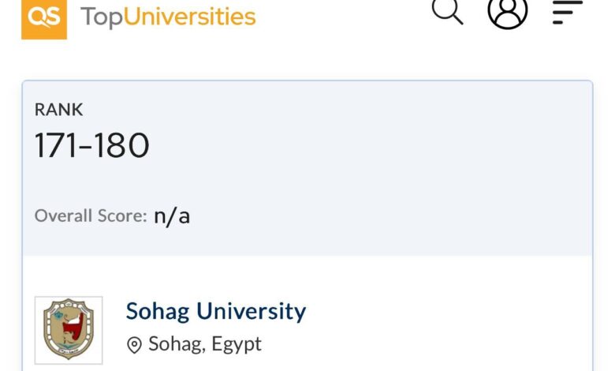Click the n/a overall score value
This screenshot has width=615, height=371.
click(x=172, y=215)
